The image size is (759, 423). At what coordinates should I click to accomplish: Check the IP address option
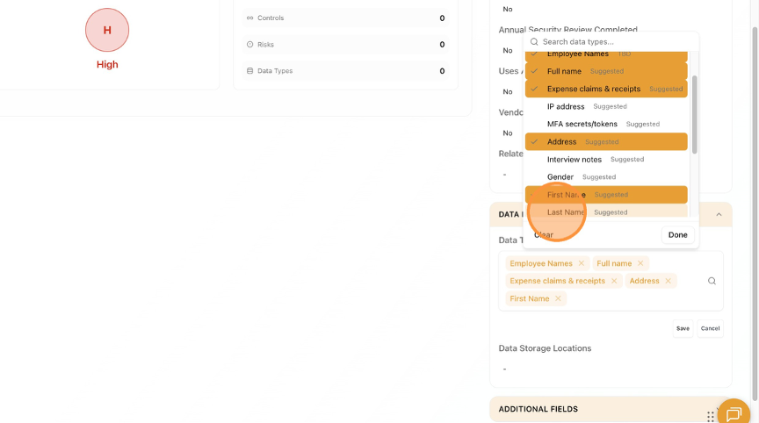tap(606, 106)
